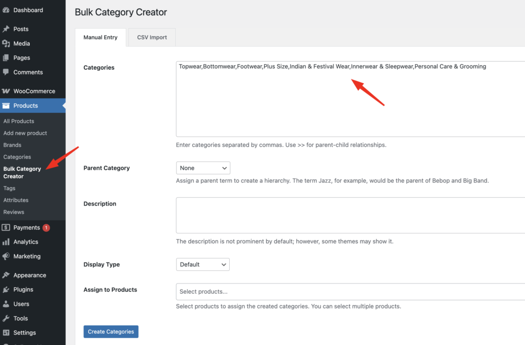The width and height of the screenshot is (525, 345).
Task: Click the Marketing megaphone icon
Action: click(6, 256)
